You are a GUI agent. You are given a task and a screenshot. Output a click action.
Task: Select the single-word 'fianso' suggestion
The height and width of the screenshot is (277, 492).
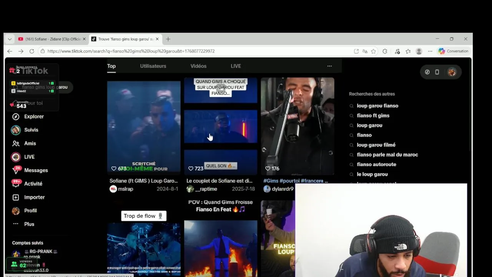(364, 135)
